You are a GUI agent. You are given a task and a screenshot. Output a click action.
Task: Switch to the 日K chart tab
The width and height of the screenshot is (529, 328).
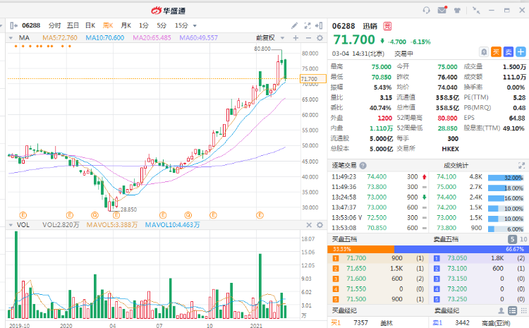click(90, 25)
